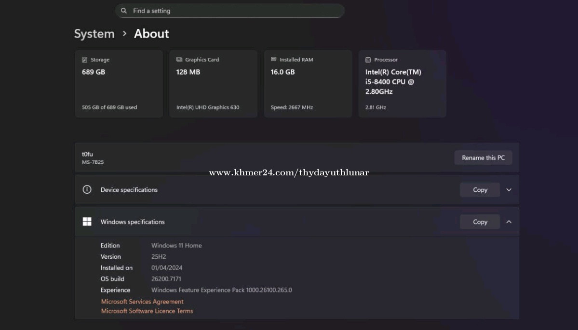Open Microsoft Software Licence Terms link
Viewport: 578px width, 330px height.
pyautogui.click(x=147, y=311)
